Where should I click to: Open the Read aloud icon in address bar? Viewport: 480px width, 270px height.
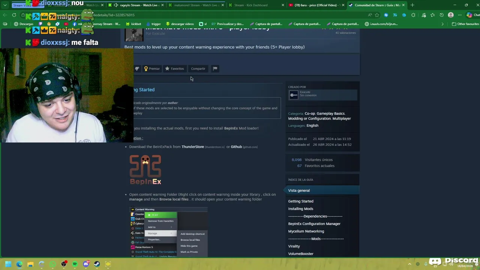coord(370,15)
